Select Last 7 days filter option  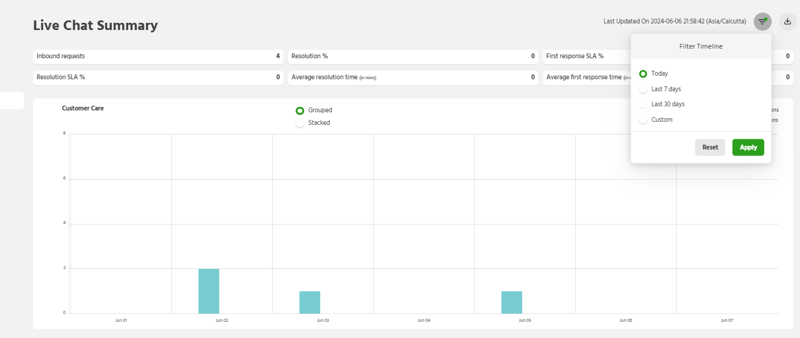[644, 89]
